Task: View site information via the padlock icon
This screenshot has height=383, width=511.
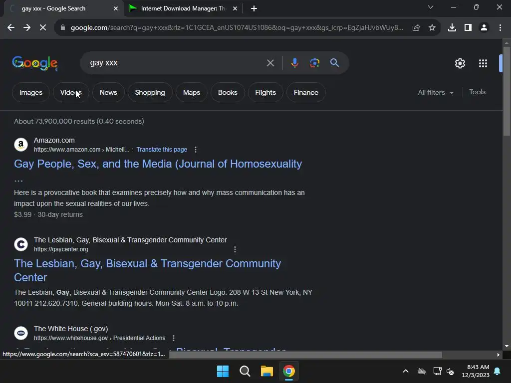Action: tap(63, 28)
